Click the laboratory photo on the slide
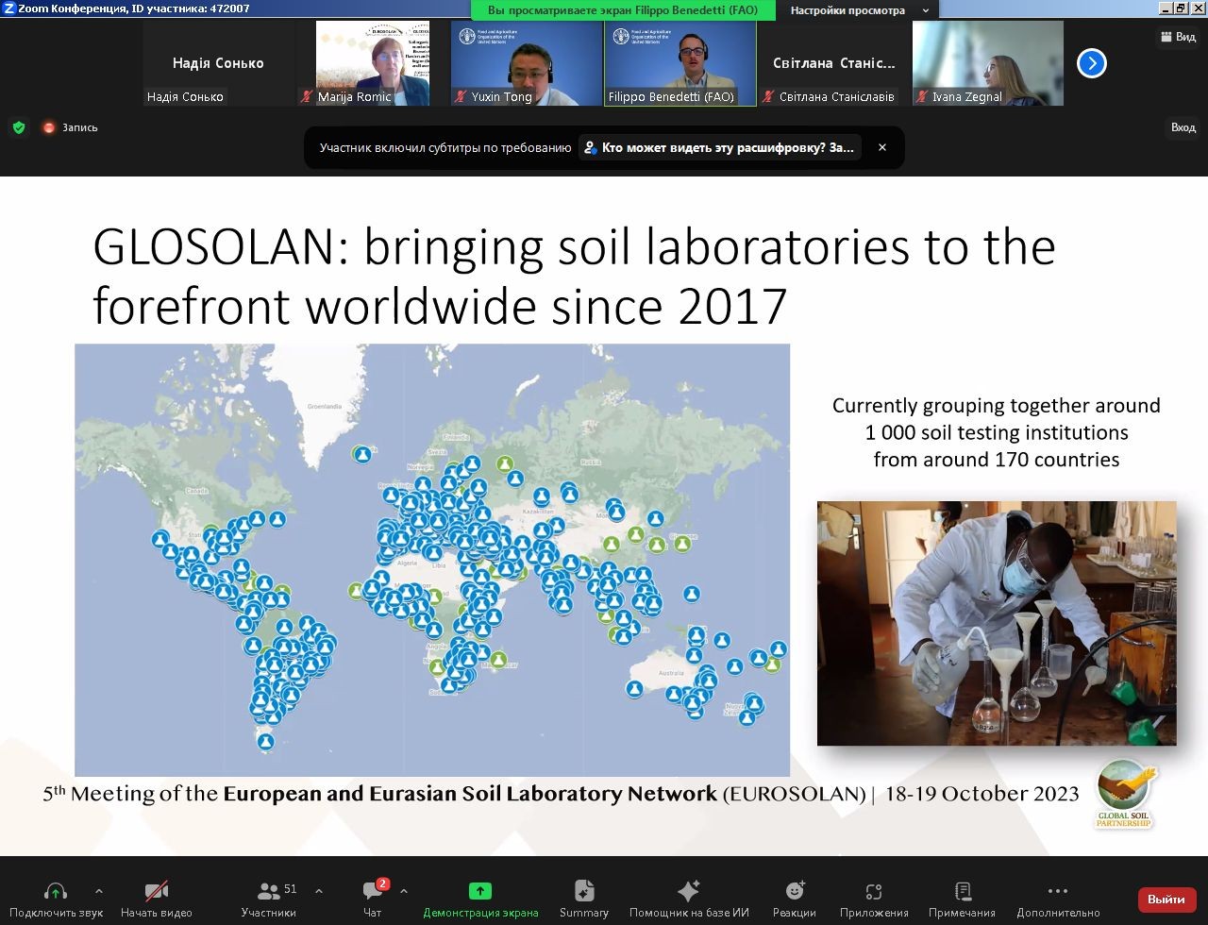This screenshot has width=1208, height=925. click(x=997, y=623)
